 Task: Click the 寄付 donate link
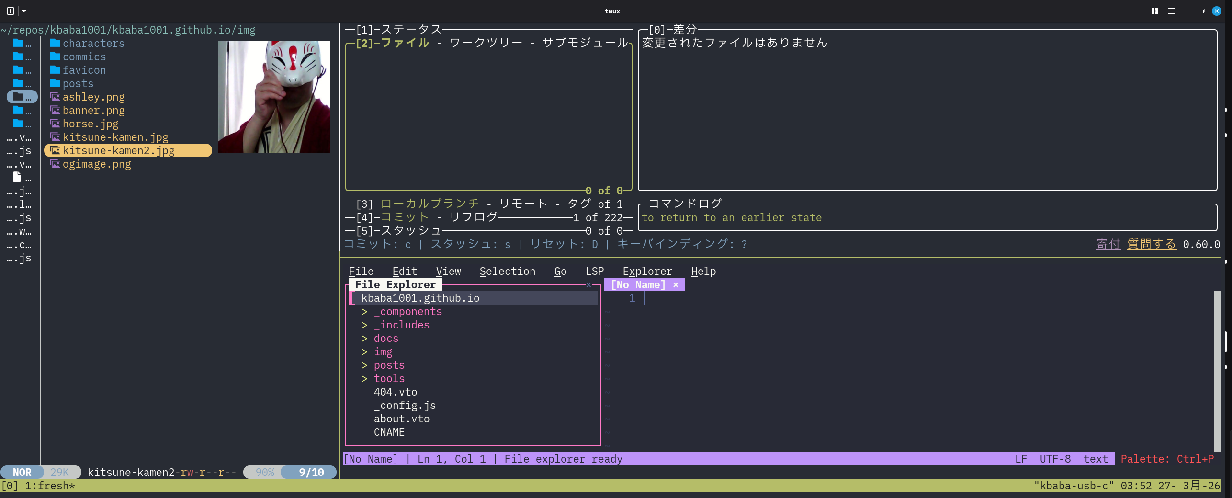tap(1108, 244)
